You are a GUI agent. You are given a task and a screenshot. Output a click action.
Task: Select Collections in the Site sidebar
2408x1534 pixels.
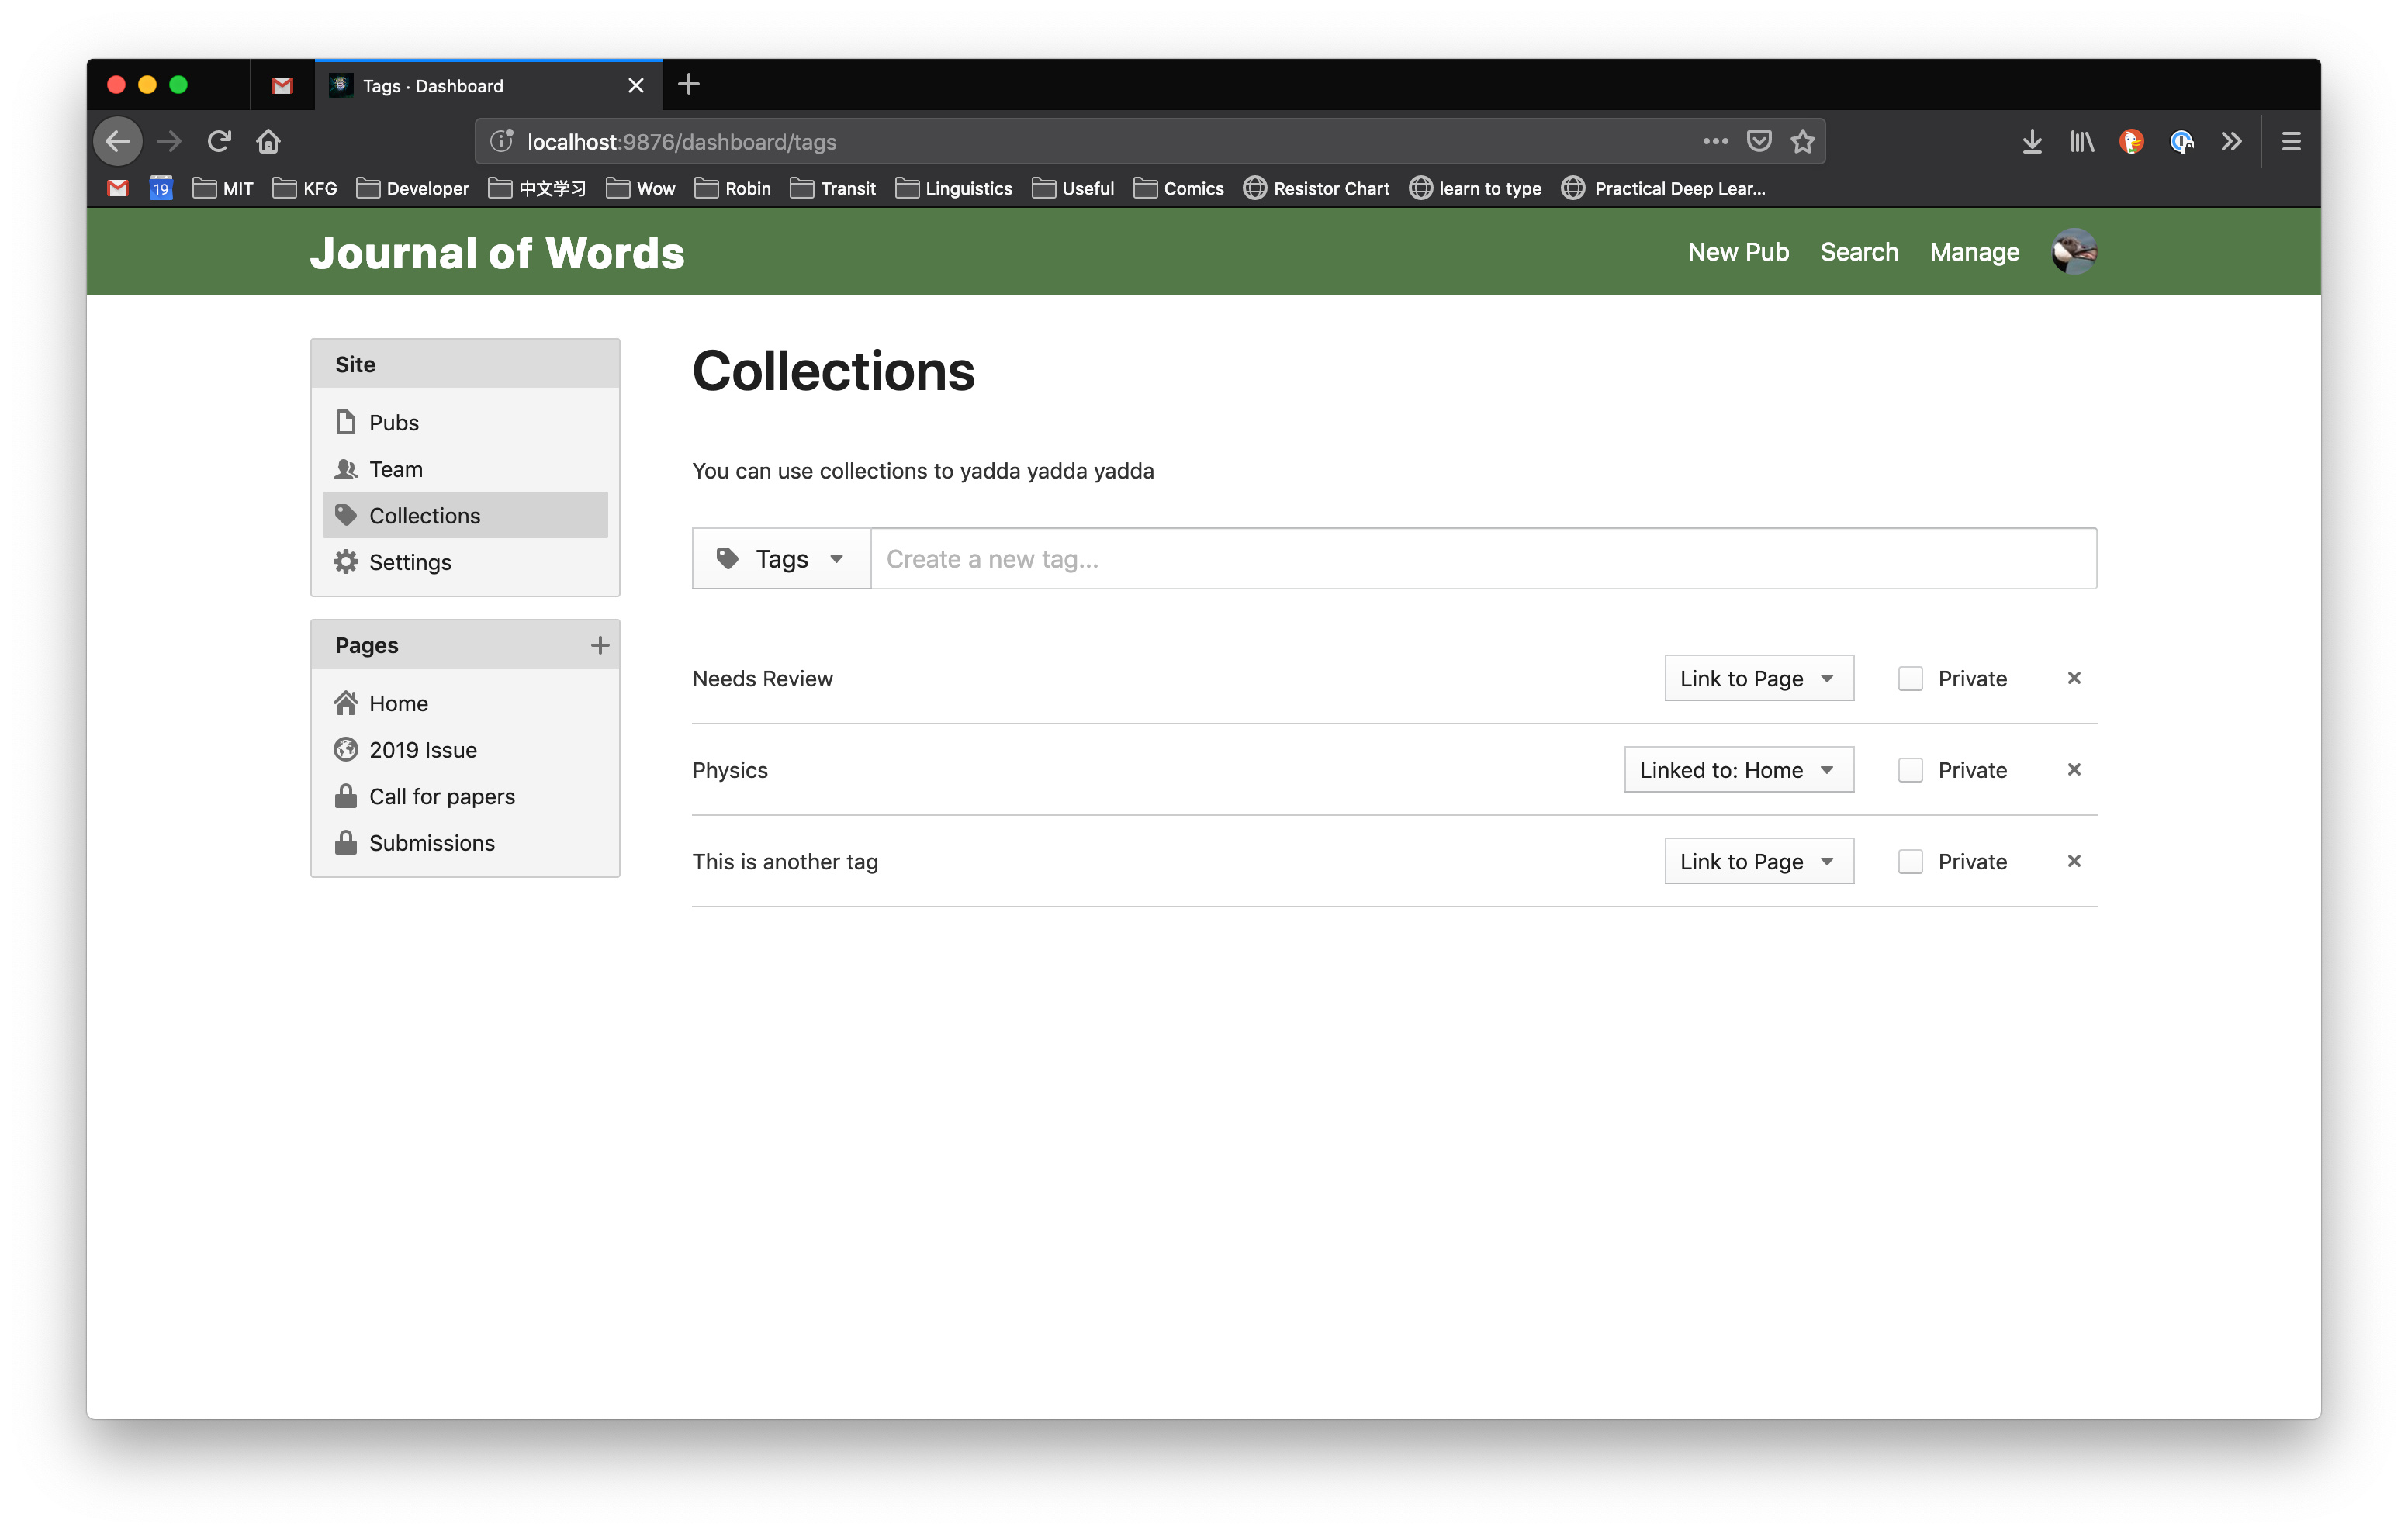point(465,515)
